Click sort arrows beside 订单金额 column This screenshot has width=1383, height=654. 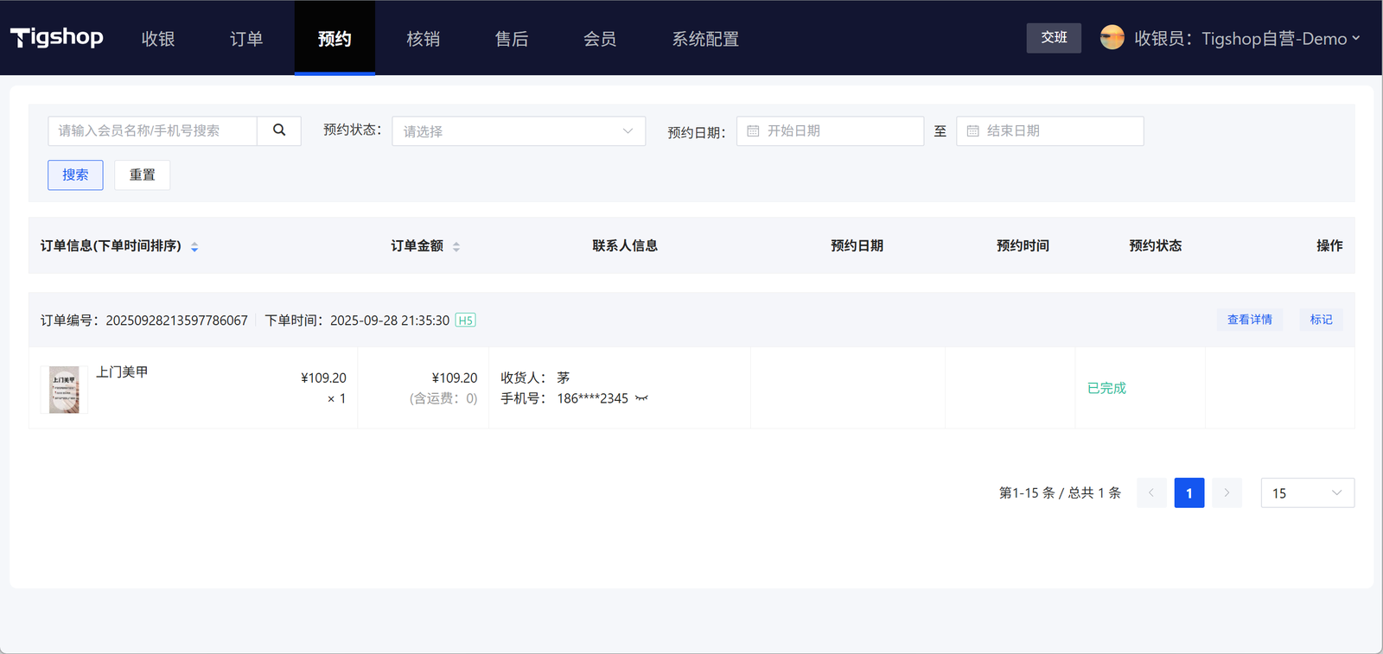coord(456,247)
